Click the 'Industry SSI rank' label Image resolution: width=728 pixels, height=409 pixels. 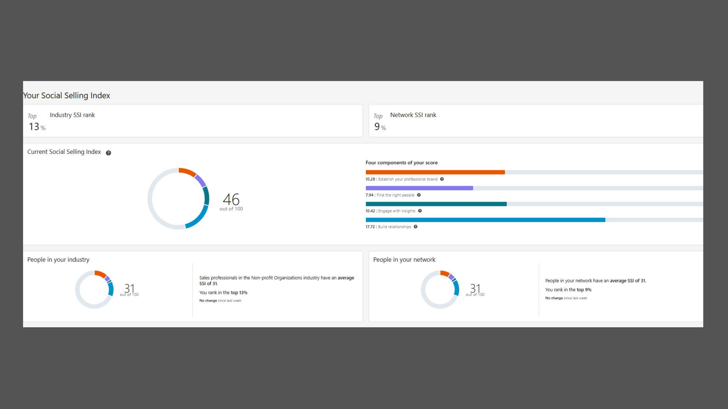point(72,115)
